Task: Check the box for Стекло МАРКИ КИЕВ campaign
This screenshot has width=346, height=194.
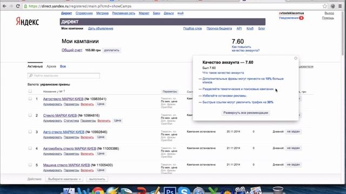Action: [30, 115]
